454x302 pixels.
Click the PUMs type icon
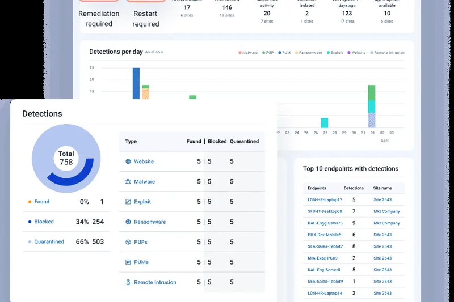coord(128,262)
